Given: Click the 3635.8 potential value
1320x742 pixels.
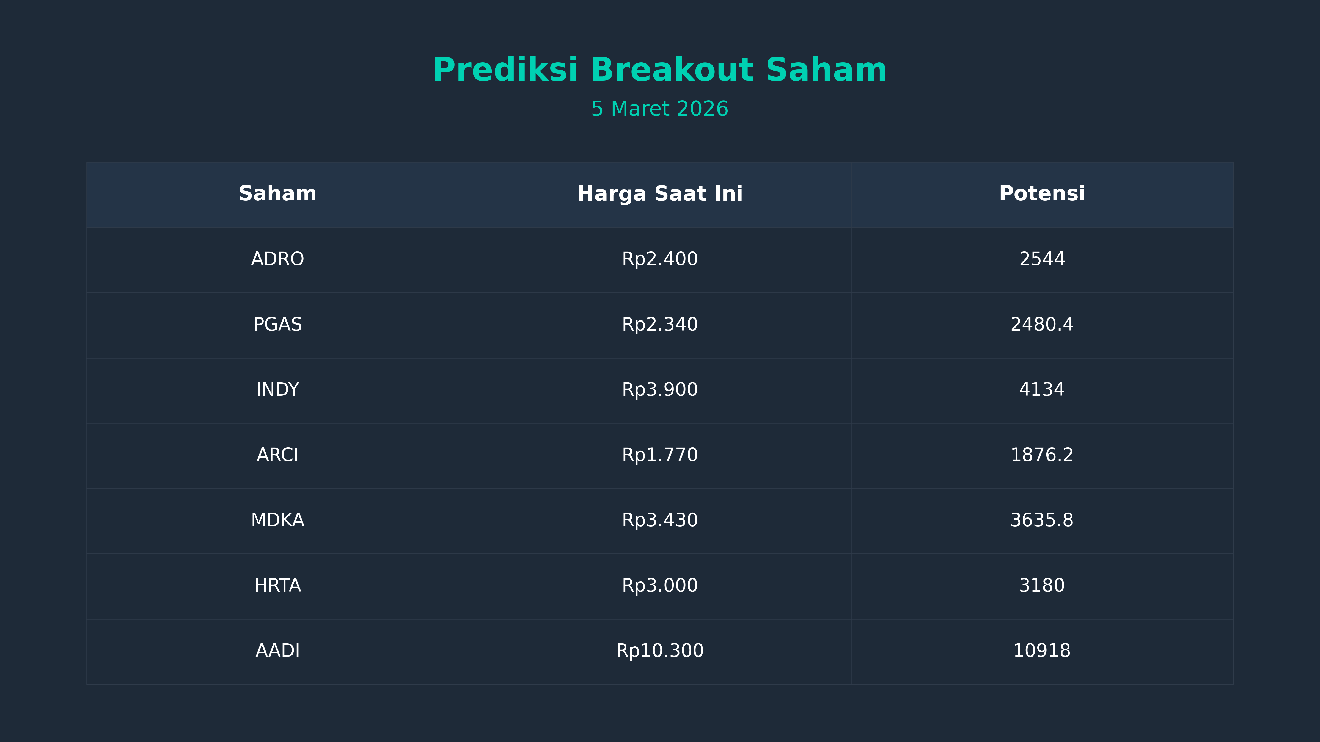Looking at the screenshot, I should (1042, 520).
